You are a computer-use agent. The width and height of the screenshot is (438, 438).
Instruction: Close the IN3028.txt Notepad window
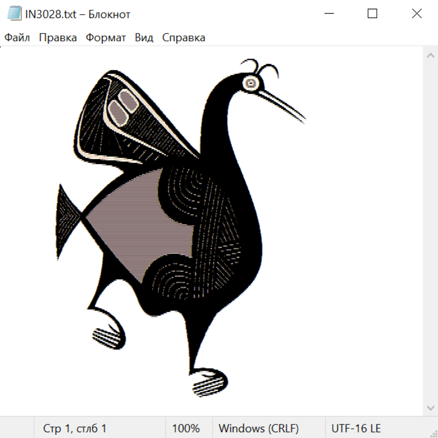point(417,14)
